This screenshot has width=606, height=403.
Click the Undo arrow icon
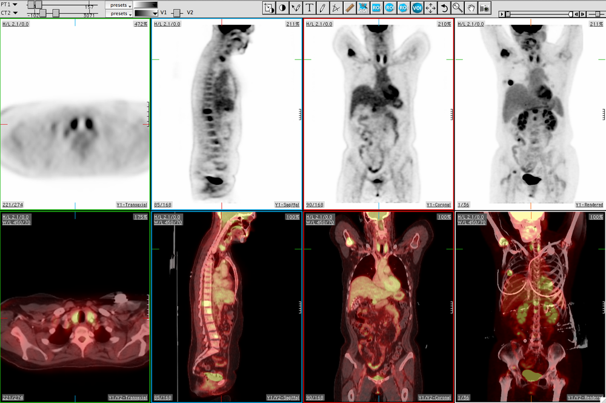pyautogui.click(x=444, y=8)
